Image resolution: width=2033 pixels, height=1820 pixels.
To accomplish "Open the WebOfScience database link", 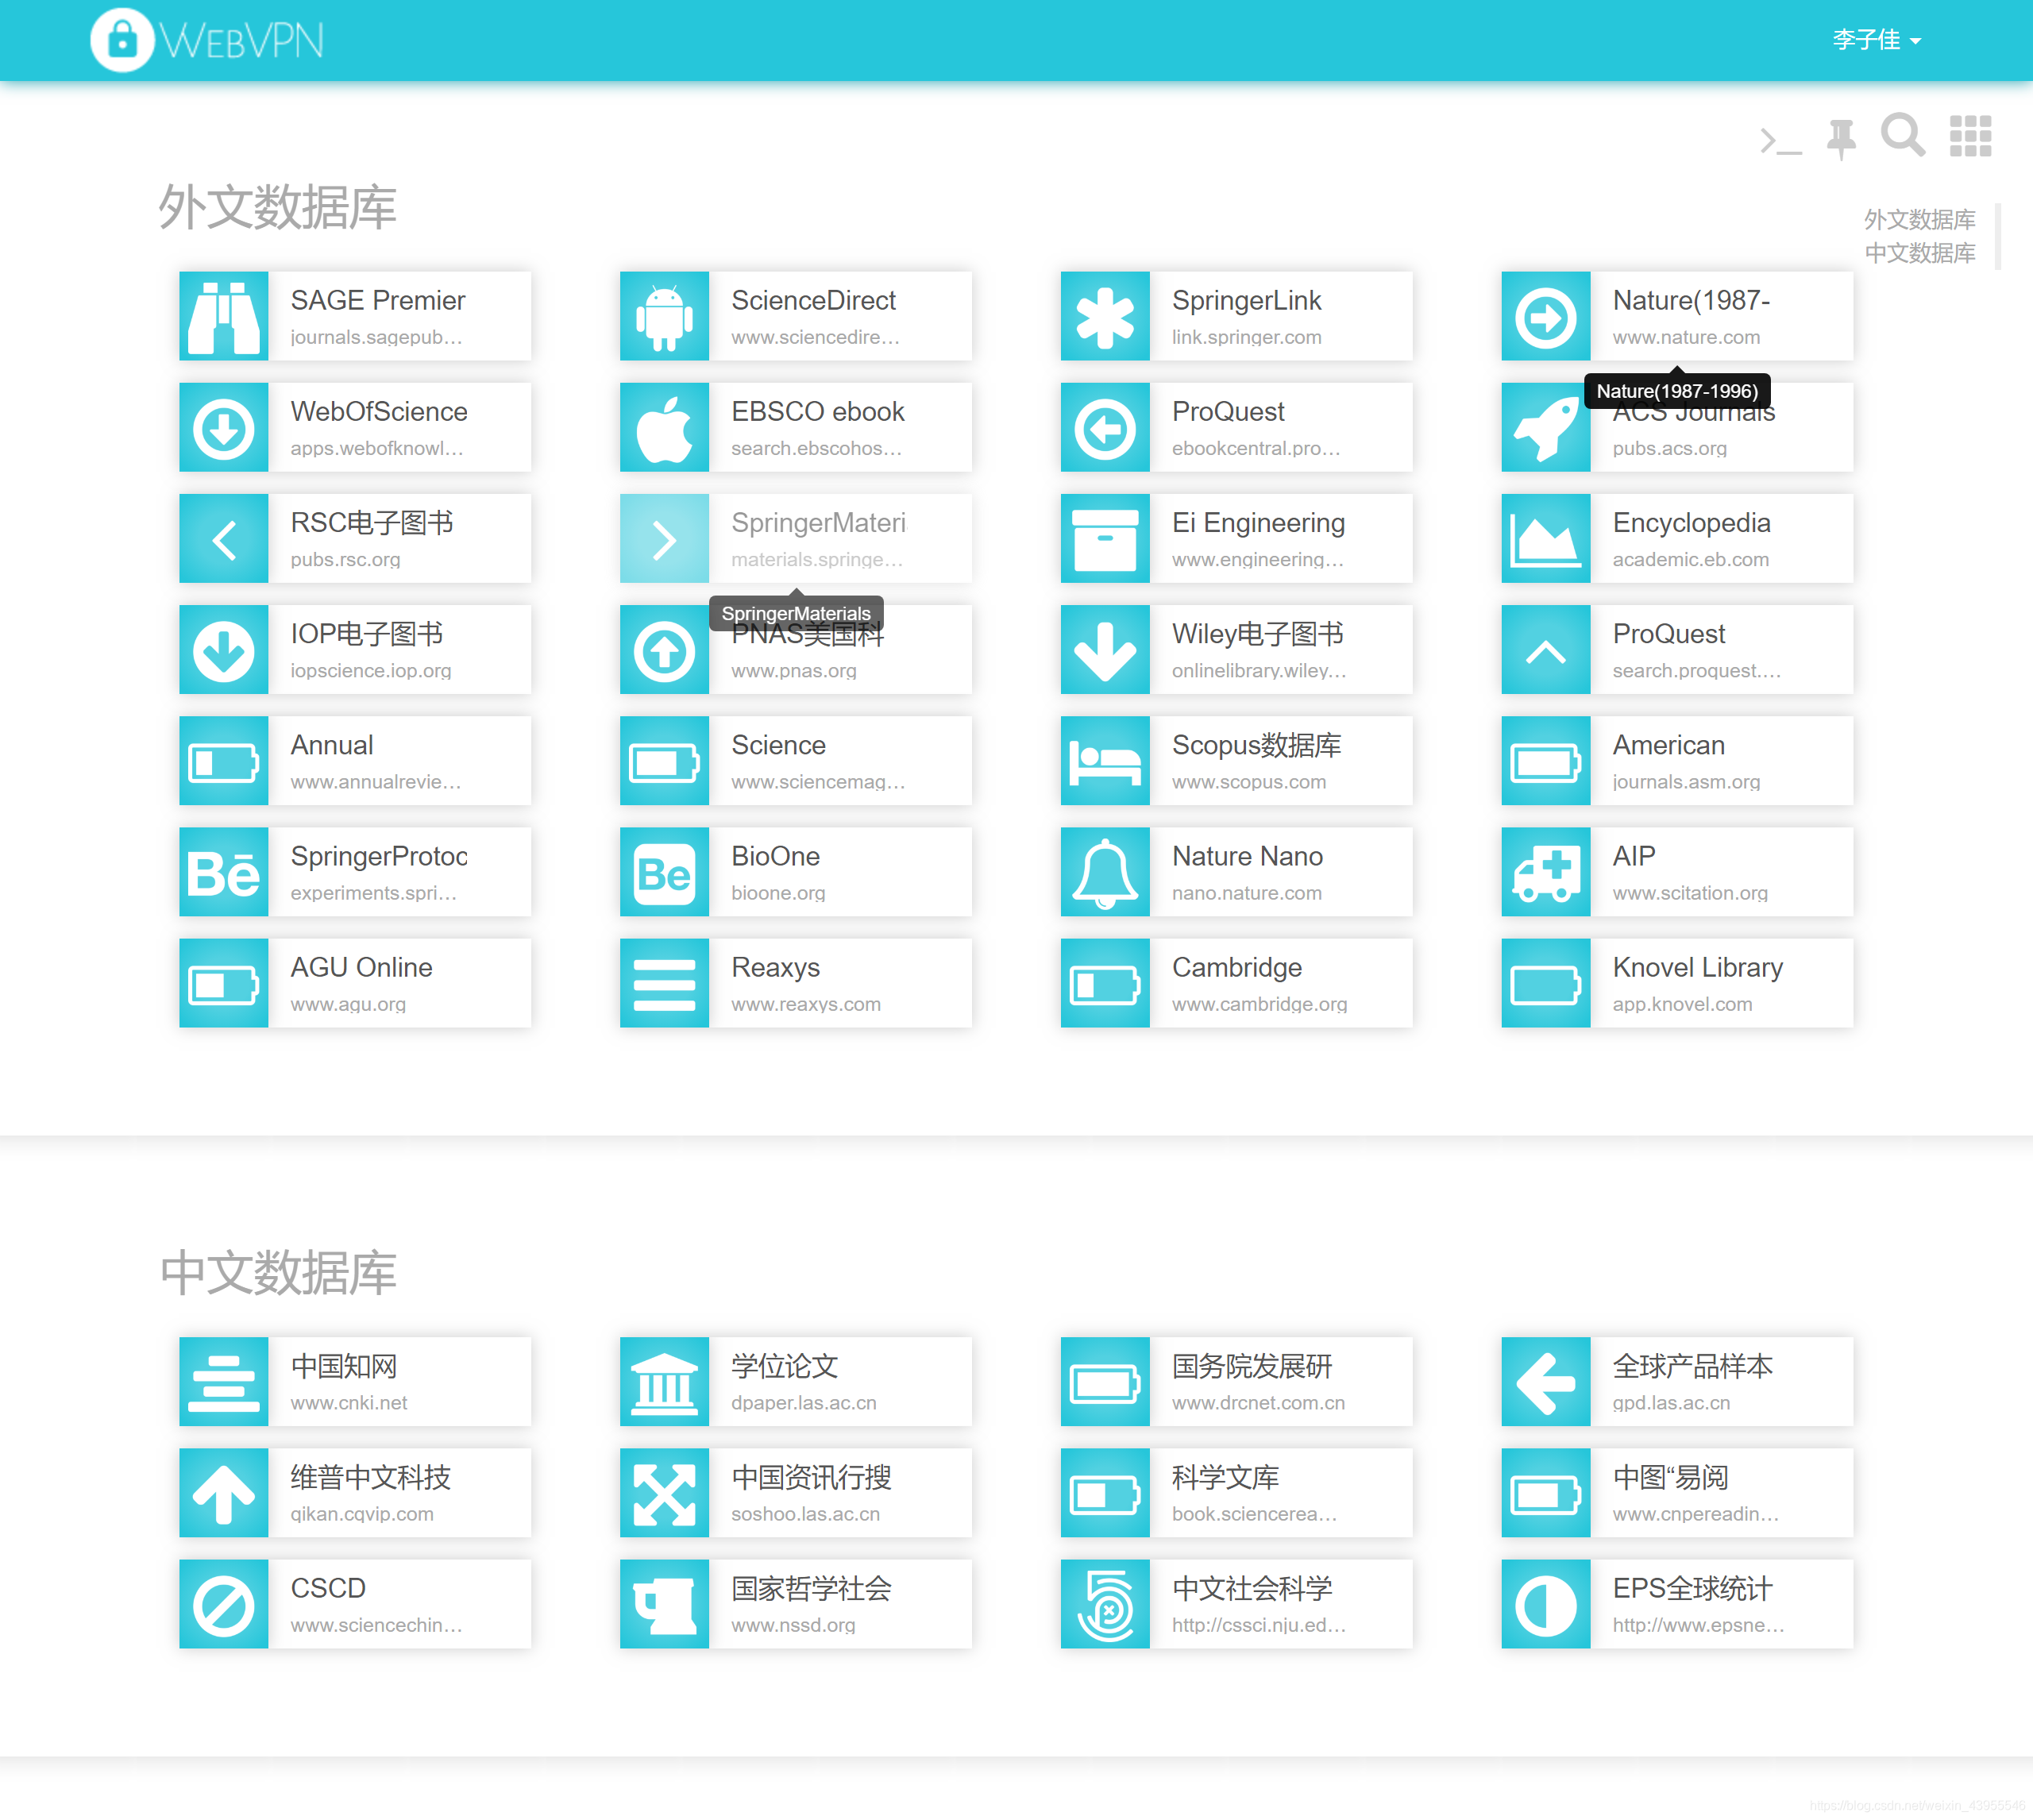I will click(x=378, y=412).
